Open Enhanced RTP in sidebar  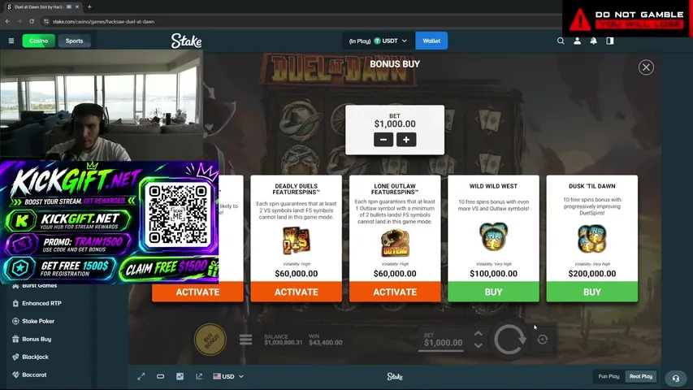point(41,303)
